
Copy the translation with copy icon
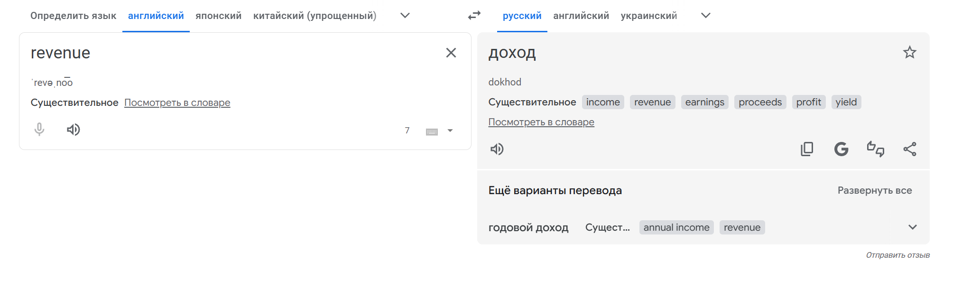tap(806, 149)
